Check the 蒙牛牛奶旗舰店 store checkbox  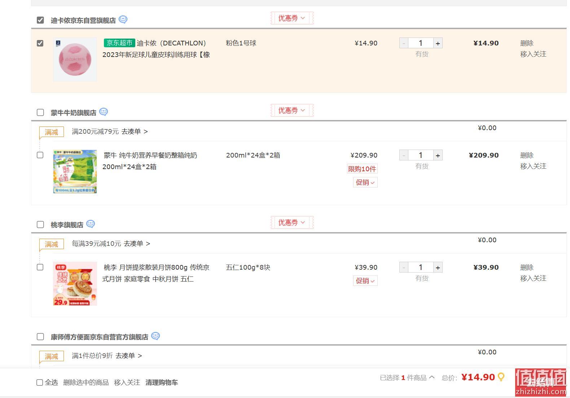pyautogui.click(x=40, y=112)
